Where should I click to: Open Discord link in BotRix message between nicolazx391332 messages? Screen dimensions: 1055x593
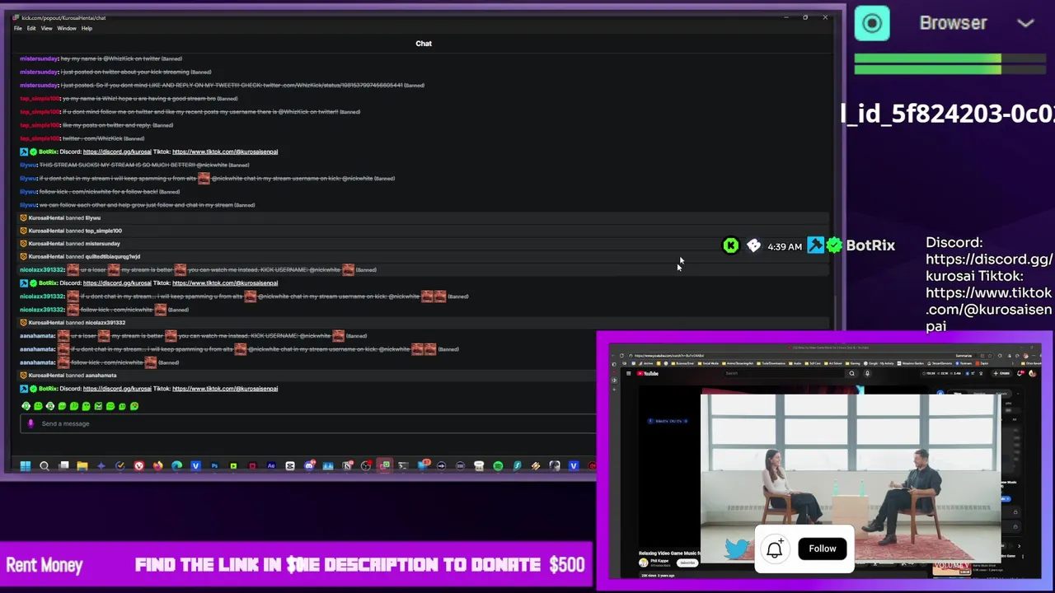pos(117,283)
